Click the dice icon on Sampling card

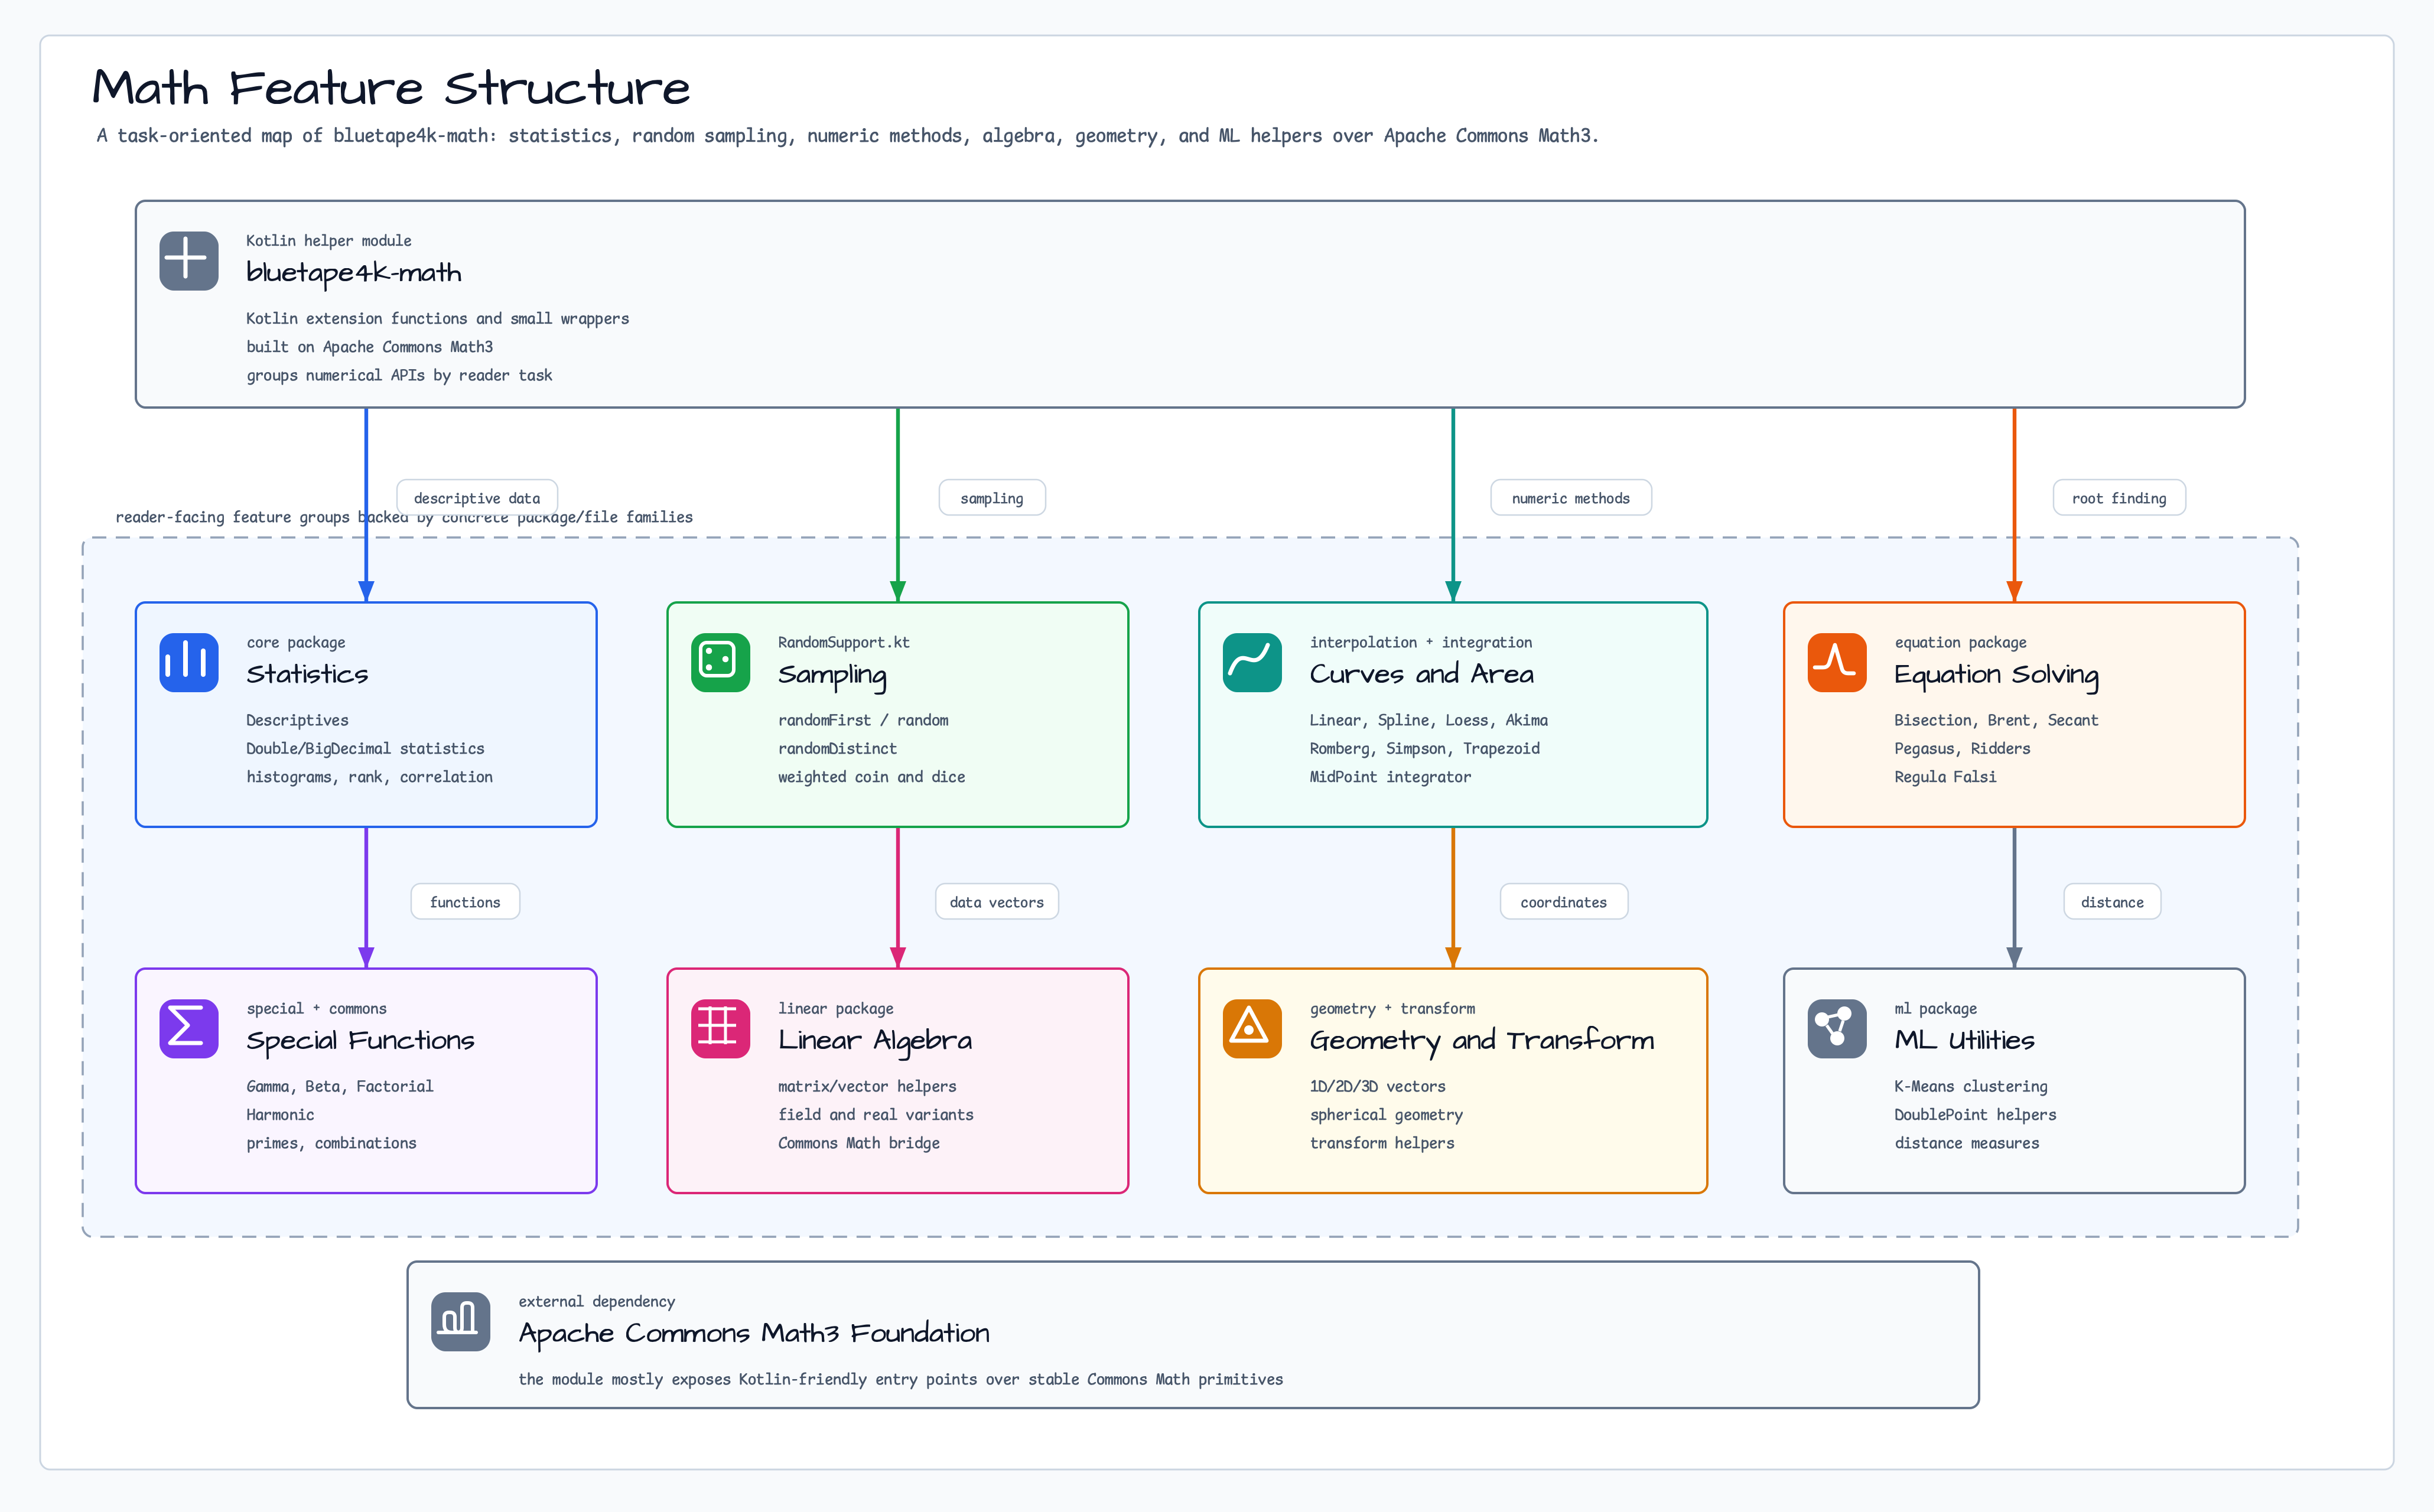(x=720, y=662)
